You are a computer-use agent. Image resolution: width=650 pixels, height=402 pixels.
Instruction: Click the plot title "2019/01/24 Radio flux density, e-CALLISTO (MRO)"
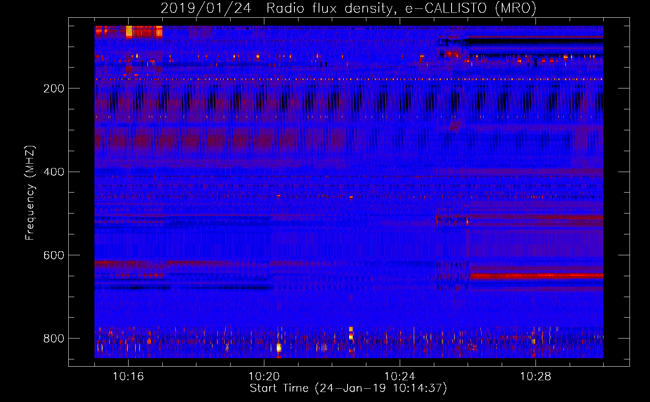click(x=348, y=8)
